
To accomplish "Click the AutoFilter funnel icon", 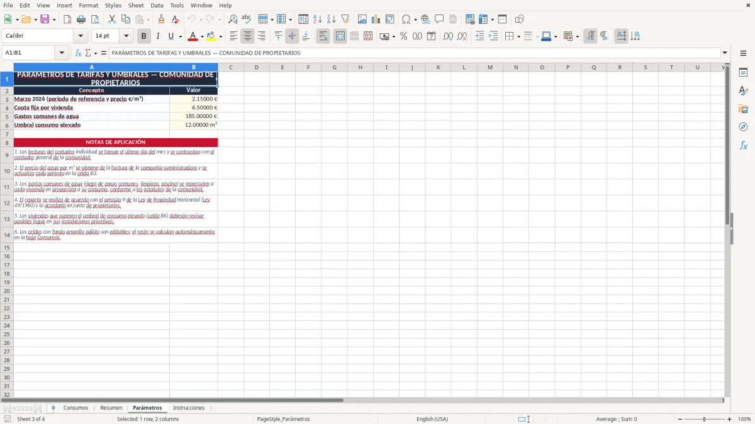I will pyautogui.click(x=345, y=19).
